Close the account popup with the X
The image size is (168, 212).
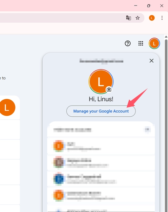(x=152, y=61)
